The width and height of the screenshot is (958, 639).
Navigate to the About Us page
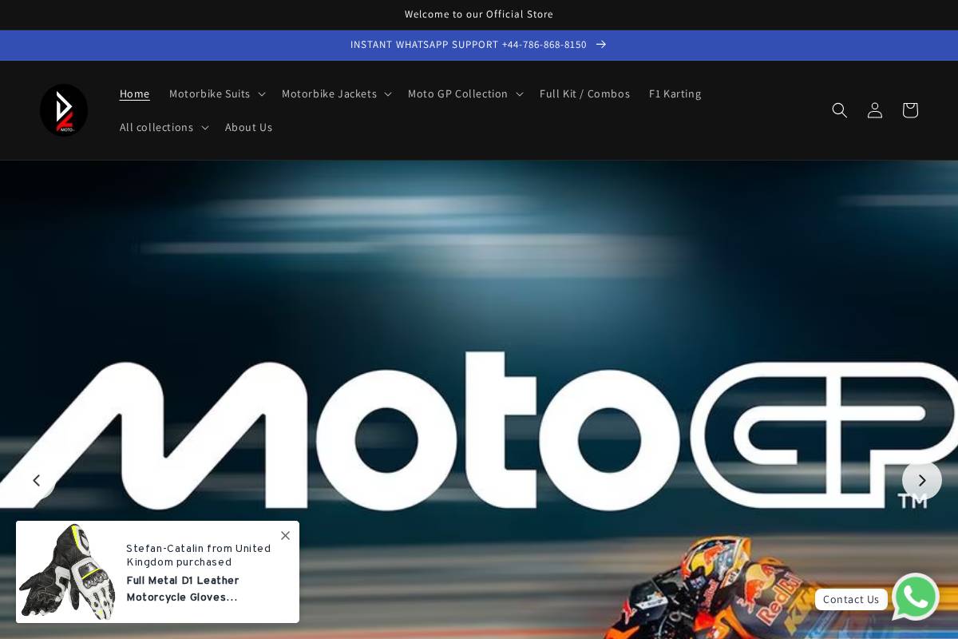point(248,127)
